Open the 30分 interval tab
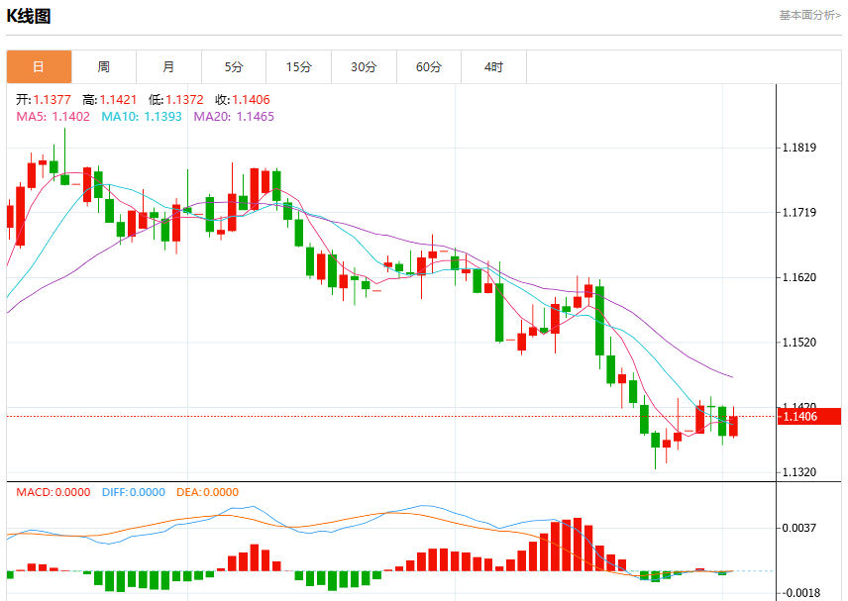Image resolution: width=848 pixels, height=601 pixels. coord(364,67)
